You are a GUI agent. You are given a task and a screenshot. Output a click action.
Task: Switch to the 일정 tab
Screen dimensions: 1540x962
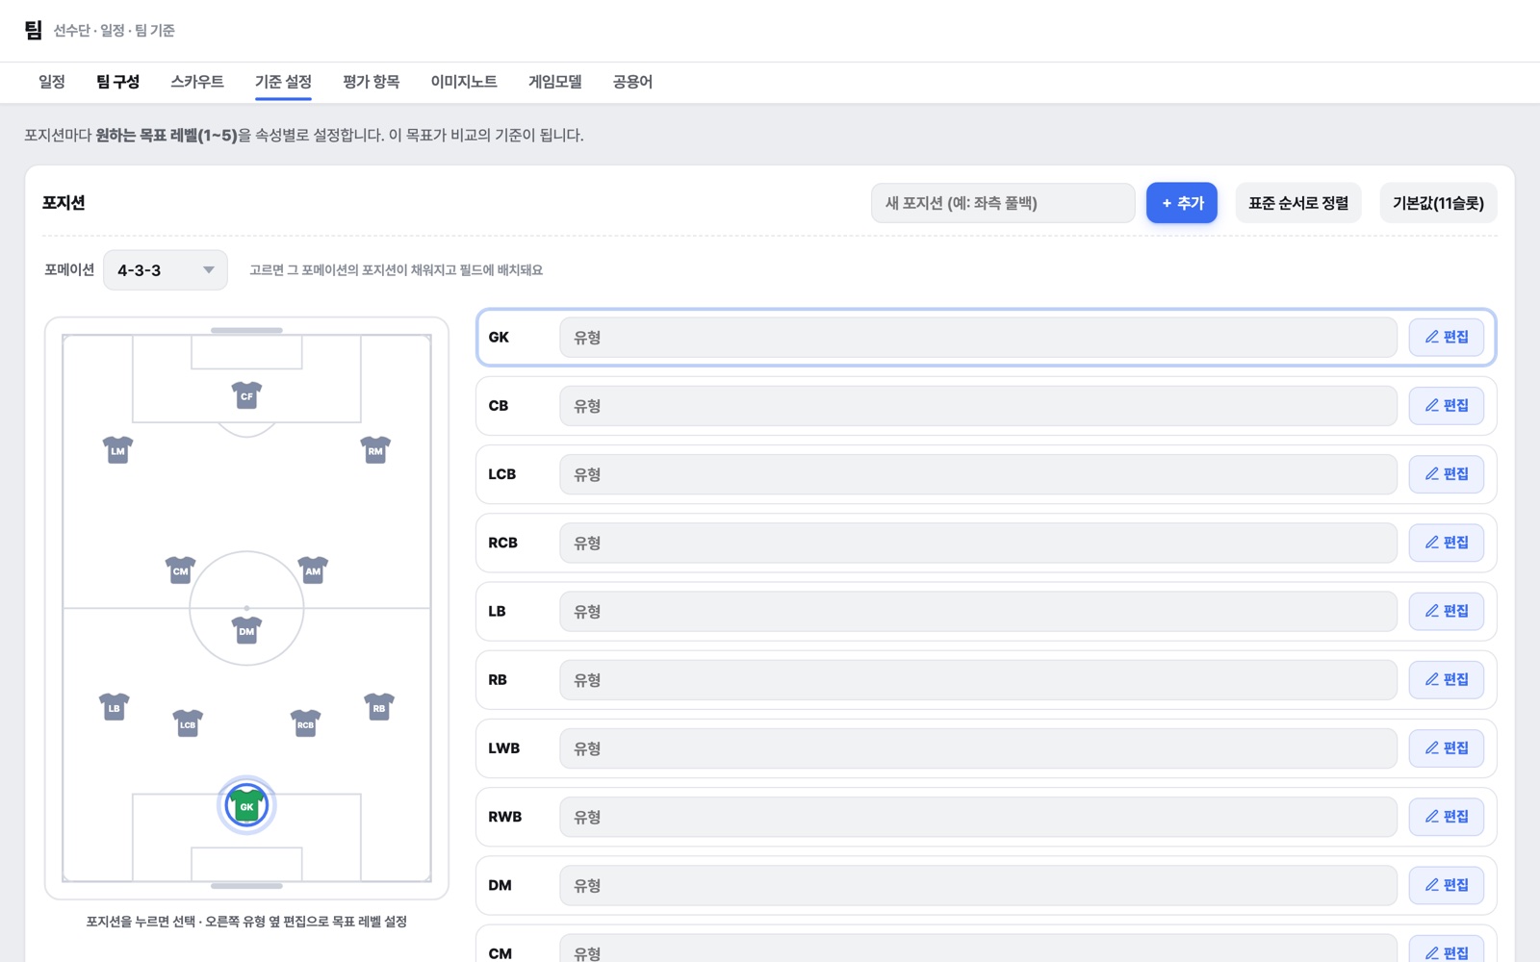[52, 82]
